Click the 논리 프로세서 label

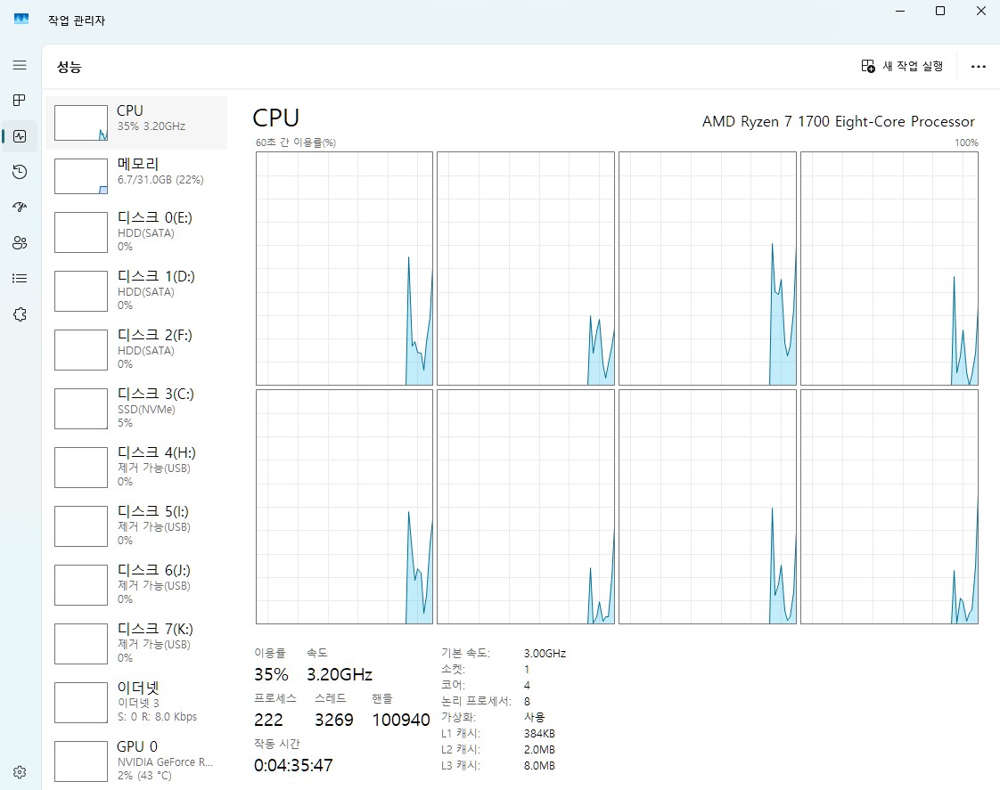[x=476, y=702]
